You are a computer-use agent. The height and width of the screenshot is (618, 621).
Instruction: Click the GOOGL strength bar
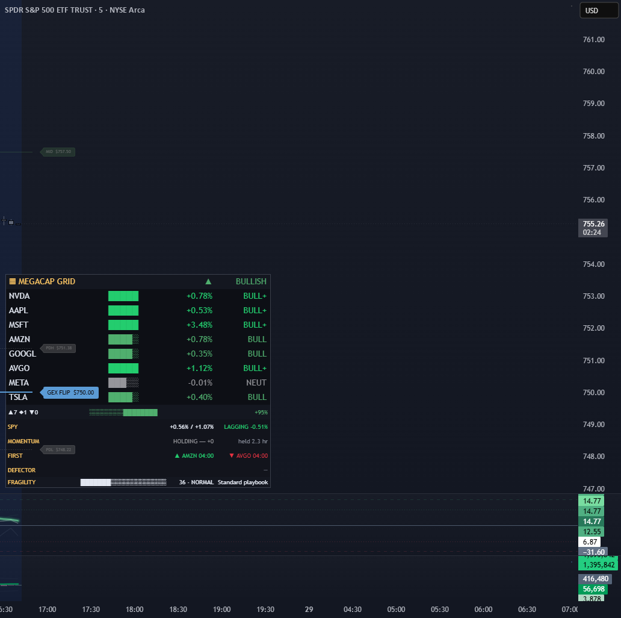tap(123, 354)
